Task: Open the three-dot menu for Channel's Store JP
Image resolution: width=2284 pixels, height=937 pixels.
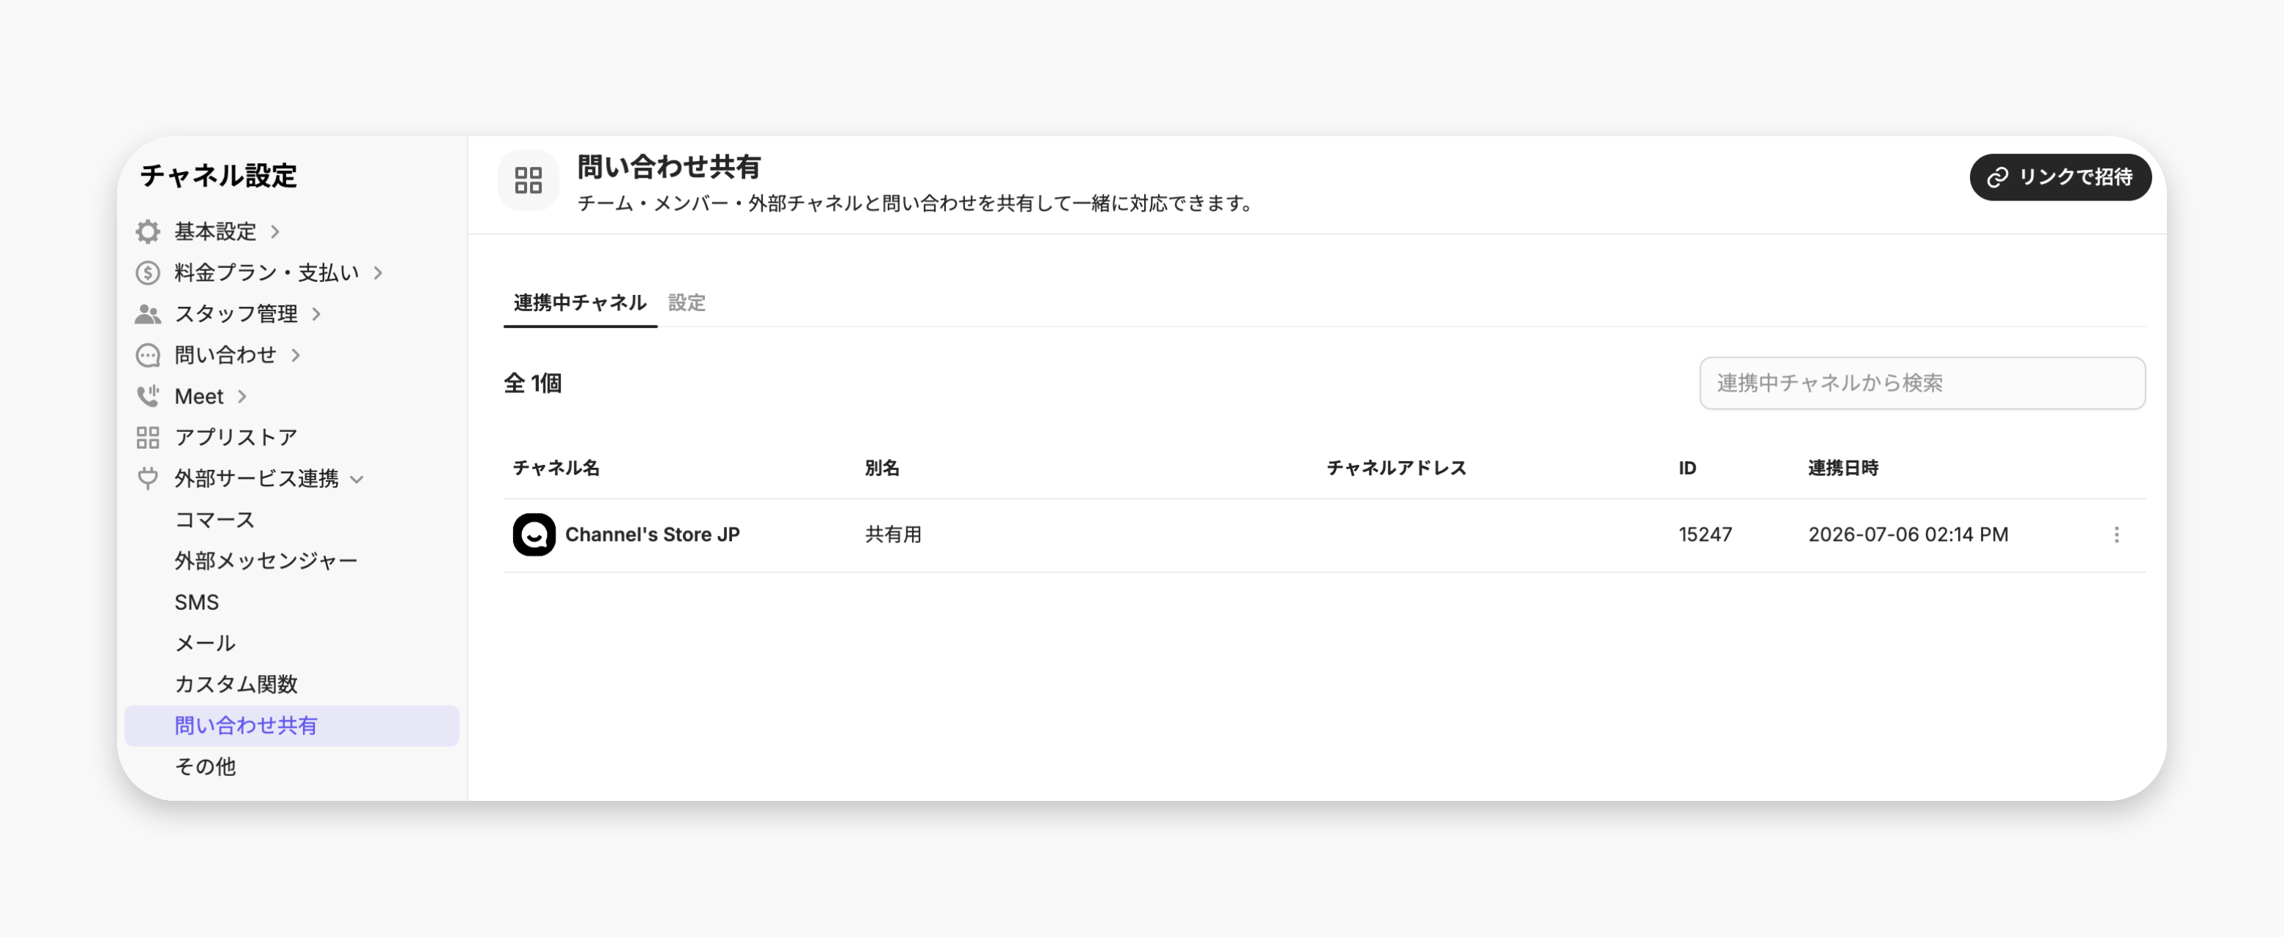Action: point(2116,534)
